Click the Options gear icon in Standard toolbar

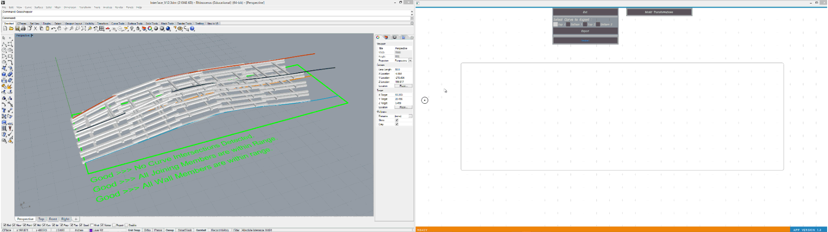click(180, 28)
